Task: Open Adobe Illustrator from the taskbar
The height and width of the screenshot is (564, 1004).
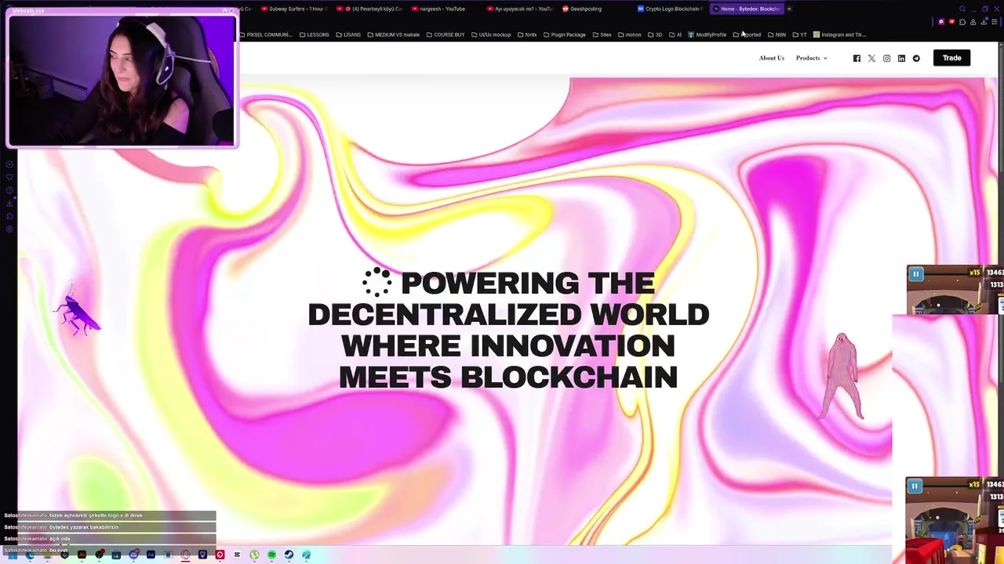Action: [x=82, y=555]
